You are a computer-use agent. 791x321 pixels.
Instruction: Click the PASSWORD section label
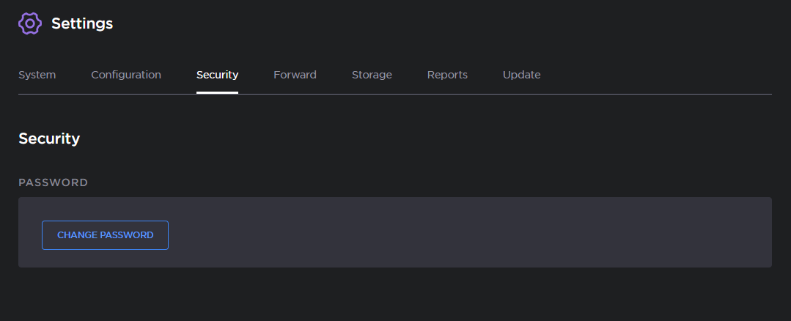[x=53, y=182]
